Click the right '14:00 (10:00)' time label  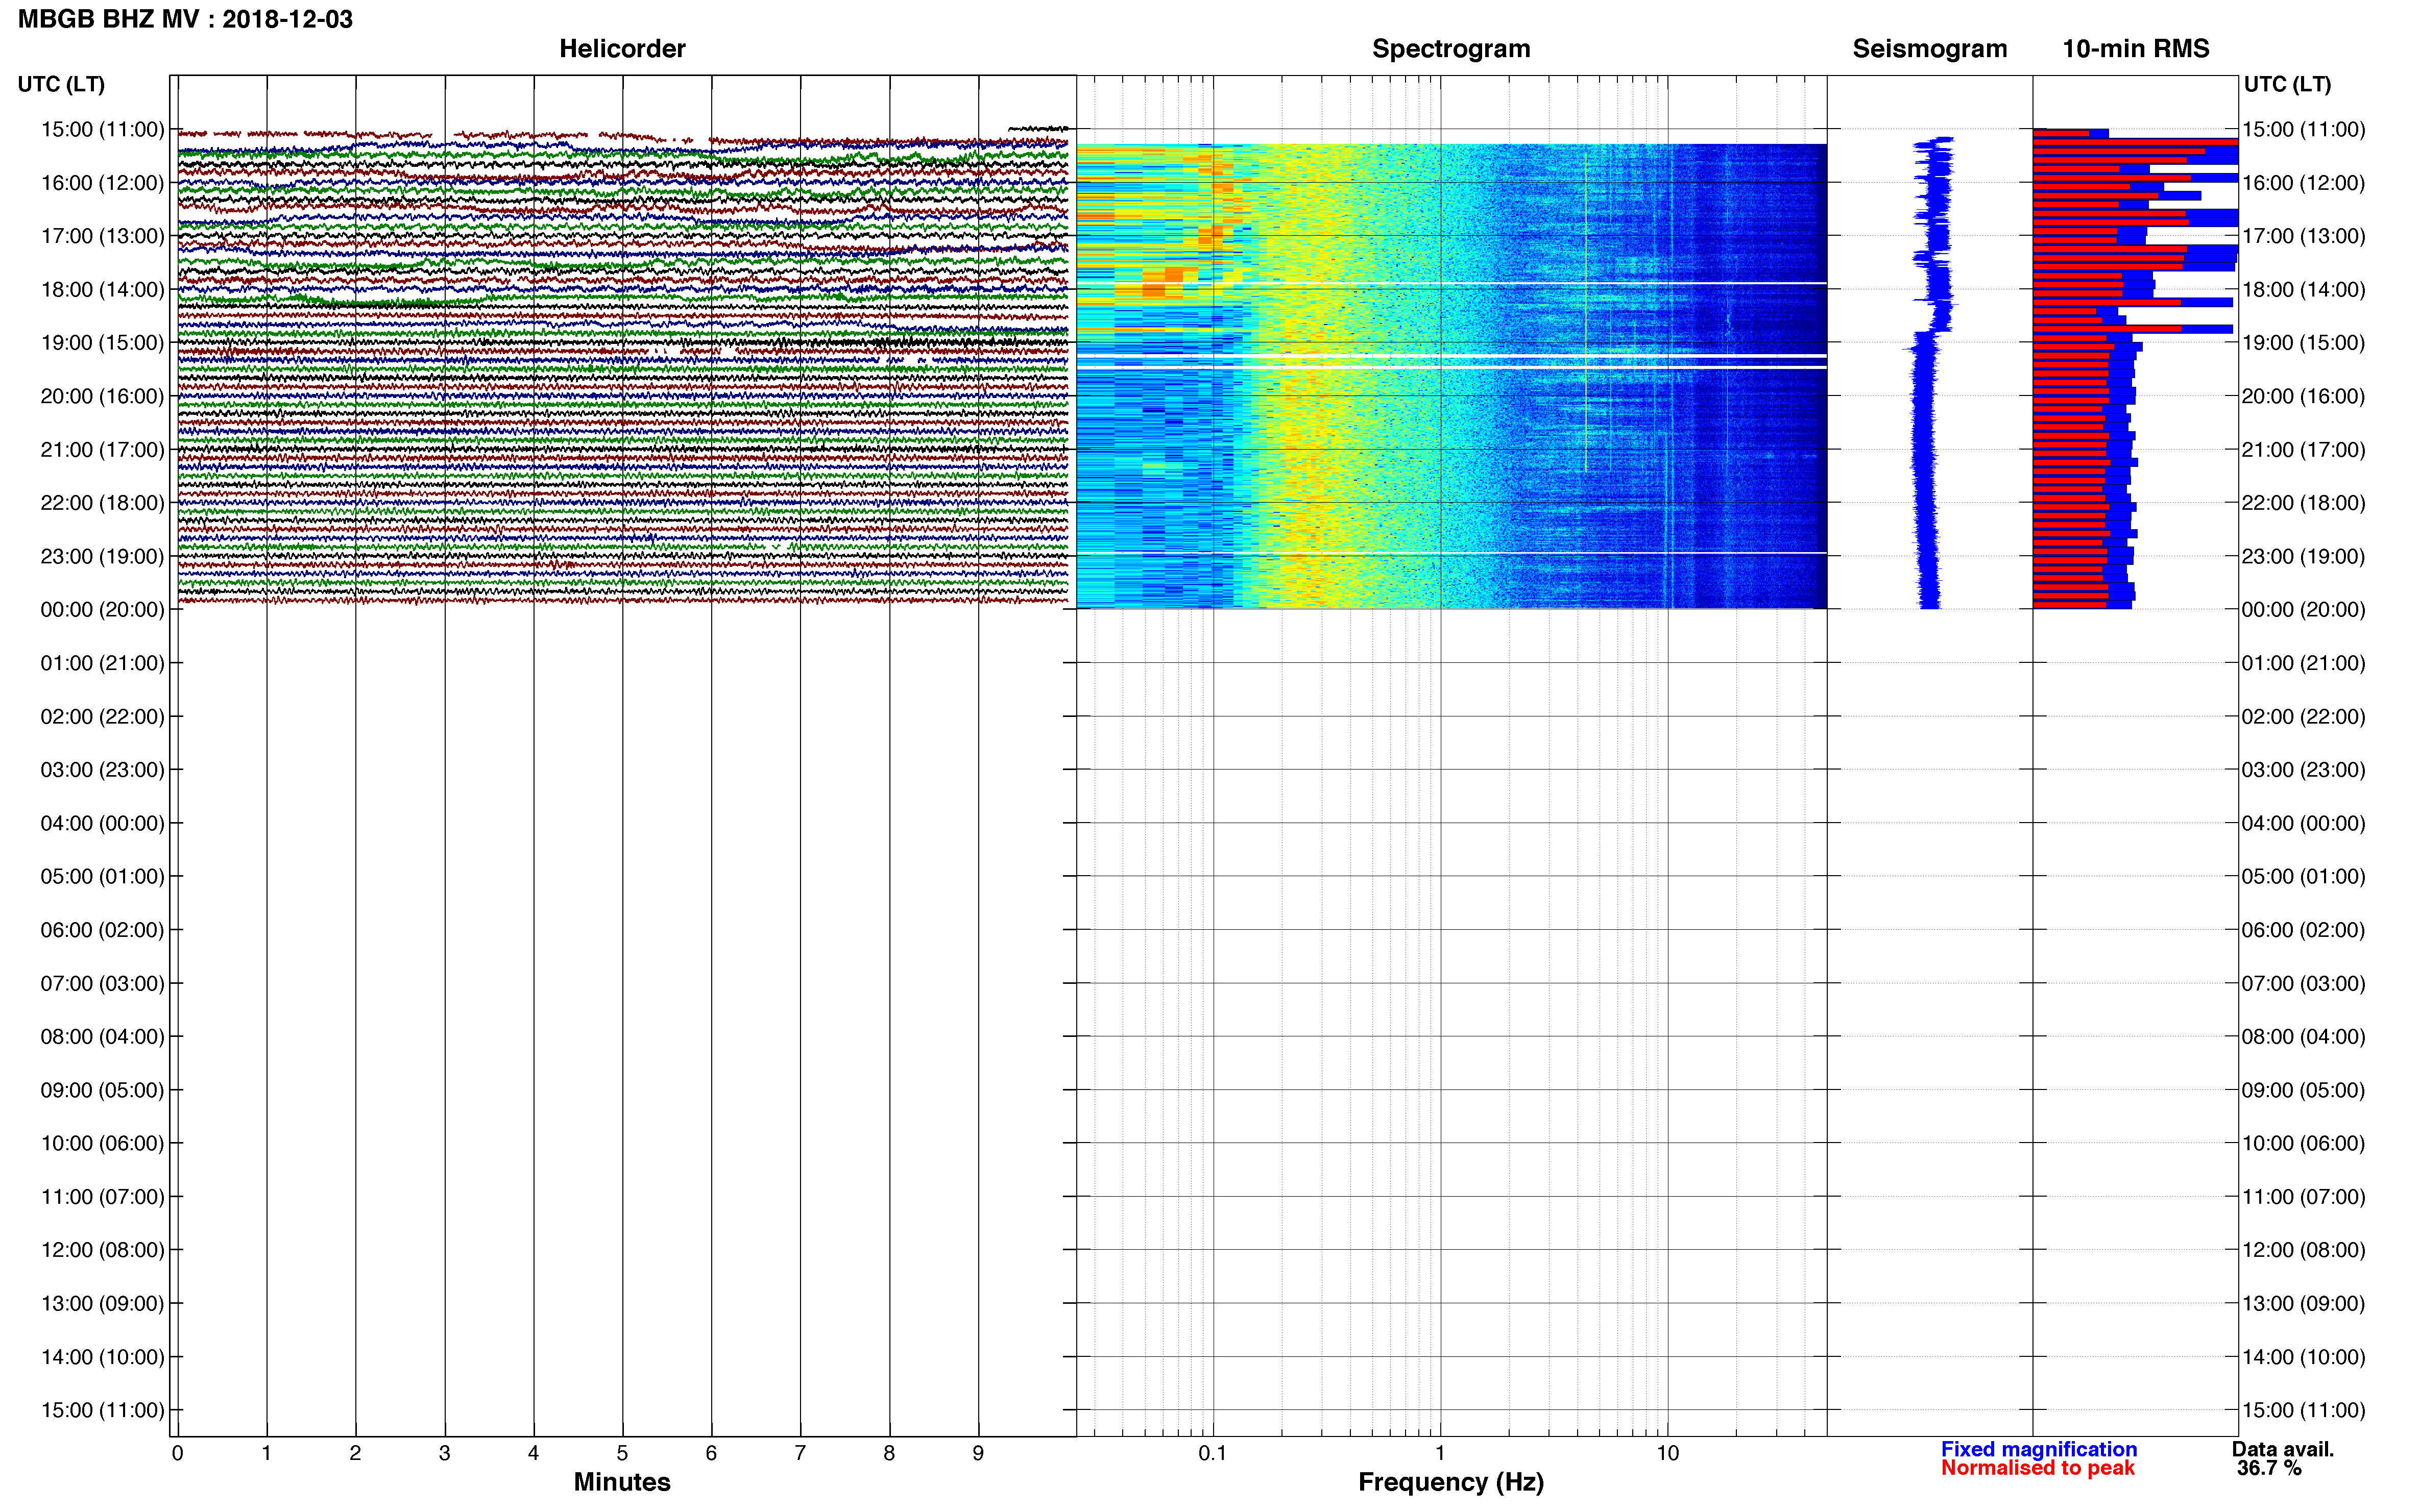pyautogui.click(x=2303, y=1356)
